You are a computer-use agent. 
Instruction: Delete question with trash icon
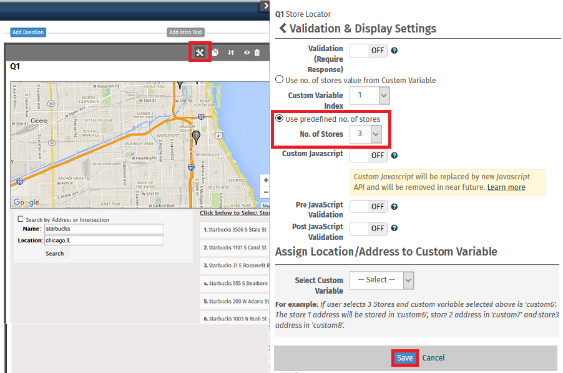click(257, 52)
